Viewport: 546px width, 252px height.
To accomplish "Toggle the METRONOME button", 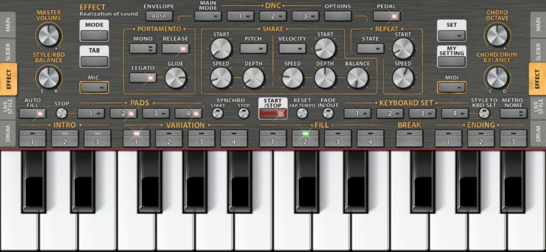I will (513, 113).
